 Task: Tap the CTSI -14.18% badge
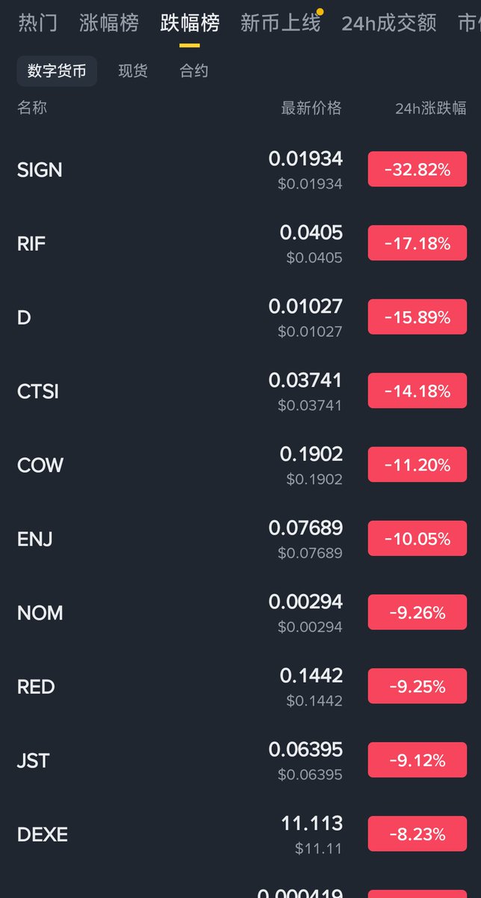pos(417,391)
